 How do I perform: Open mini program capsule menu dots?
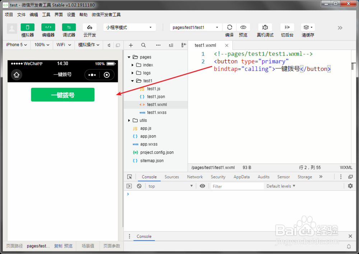tap(92, 75)
